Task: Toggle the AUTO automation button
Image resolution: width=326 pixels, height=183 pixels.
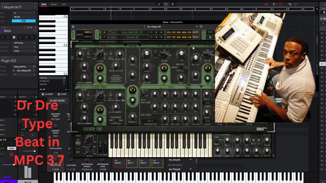Action: tap(11, 148)
